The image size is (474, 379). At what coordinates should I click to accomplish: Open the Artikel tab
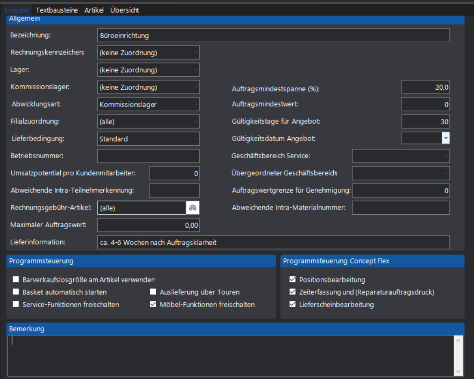point(94,10)
